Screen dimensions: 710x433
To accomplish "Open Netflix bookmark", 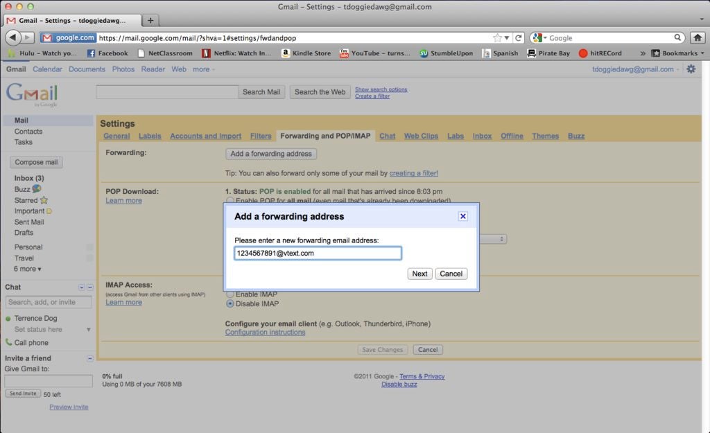I will click(237, 53).
